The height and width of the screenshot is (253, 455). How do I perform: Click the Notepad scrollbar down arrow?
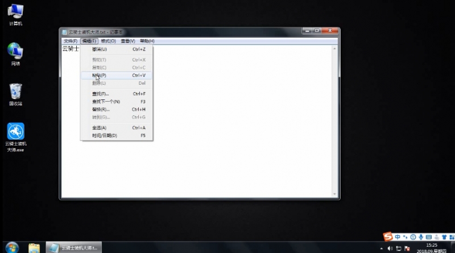pos(334,194)
